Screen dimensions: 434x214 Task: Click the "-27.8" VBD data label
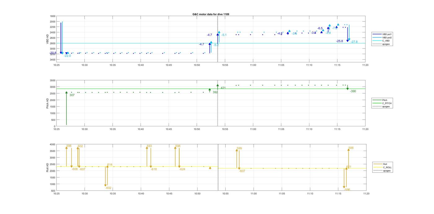pyautogui.click(x=354, y=42)
